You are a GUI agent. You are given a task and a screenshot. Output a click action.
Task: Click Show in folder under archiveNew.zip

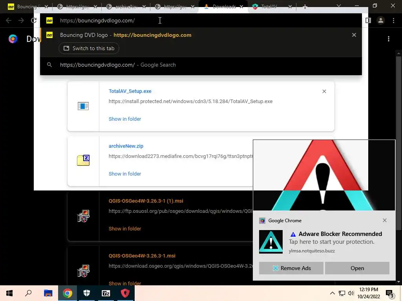tap(125, 174)
